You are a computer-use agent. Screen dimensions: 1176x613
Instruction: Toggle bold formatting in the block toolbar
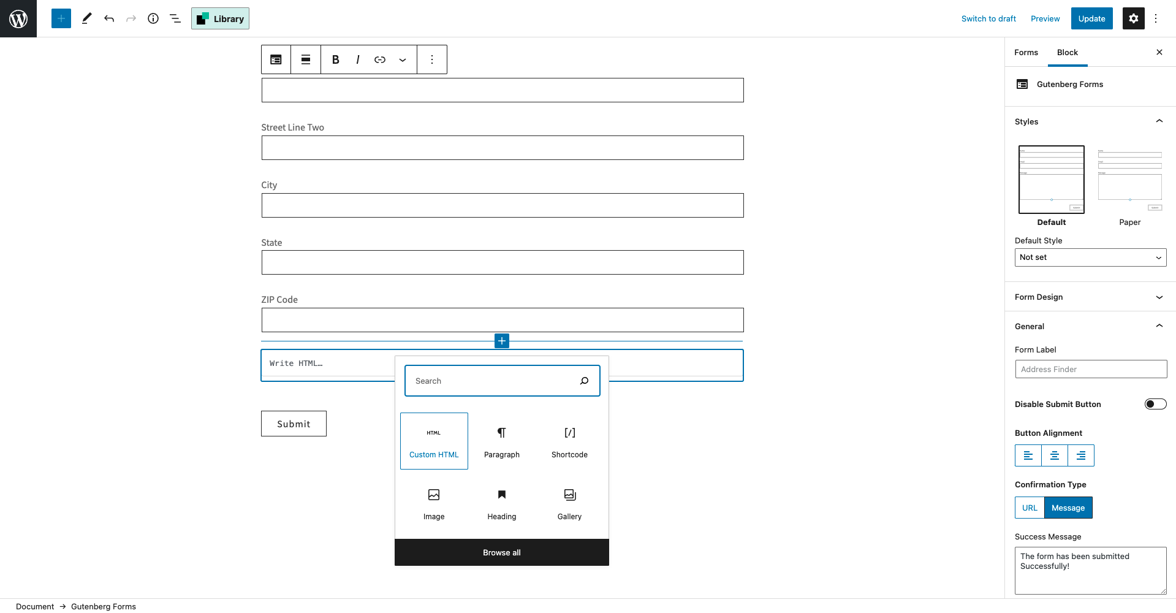click(335, 59)
